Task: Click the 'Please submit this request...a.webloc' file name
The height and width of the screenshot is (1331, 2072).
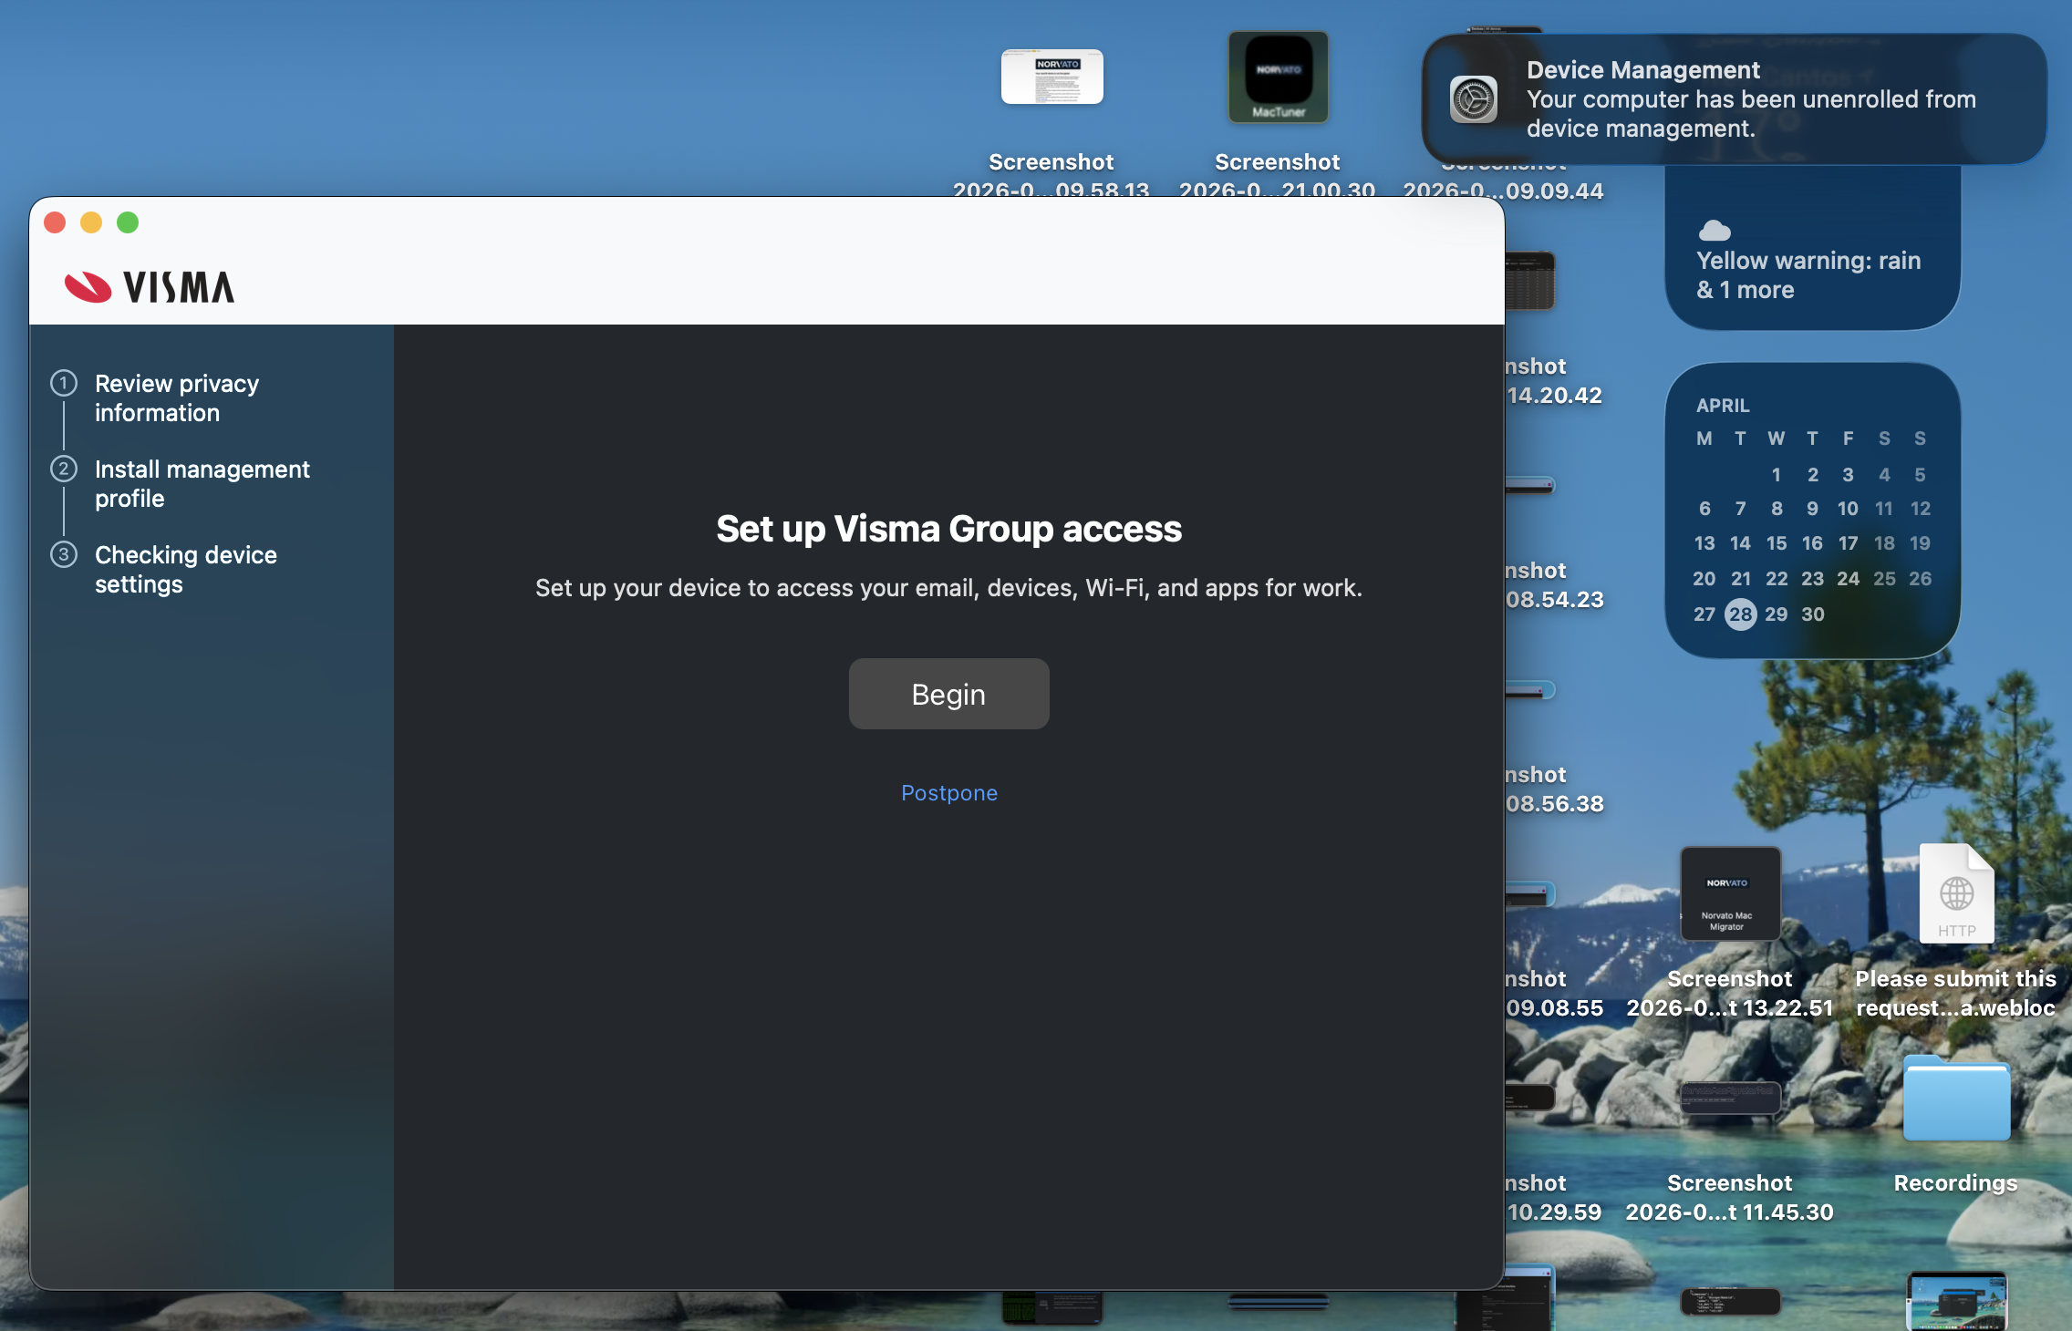Action: 1956,994
